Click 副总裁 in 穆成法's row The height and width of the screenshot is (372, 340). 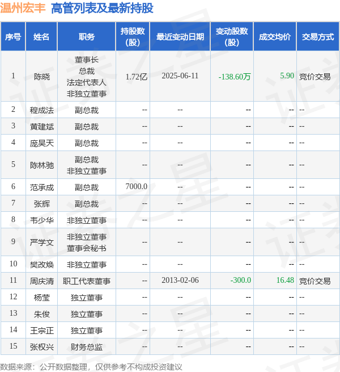[87, 110]
